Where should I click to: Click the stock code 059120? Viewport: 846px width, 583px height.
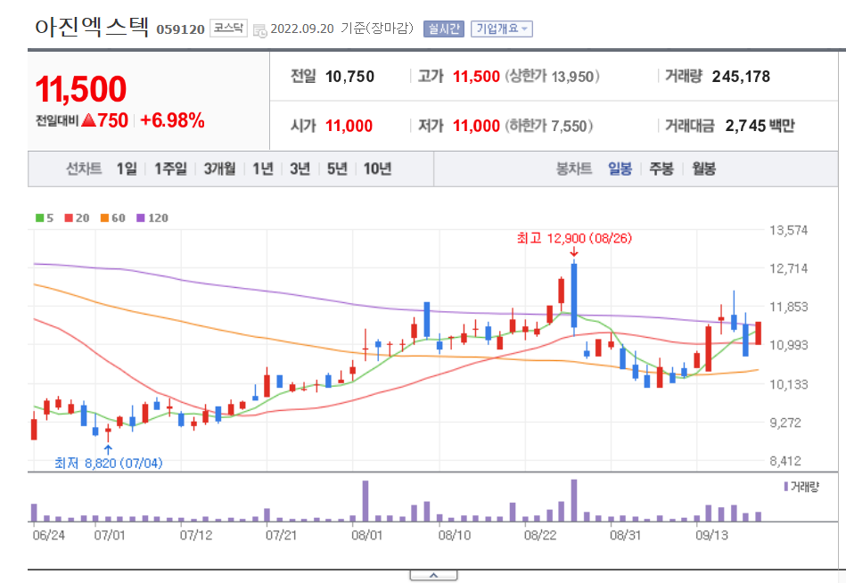[x=180, y=29]
